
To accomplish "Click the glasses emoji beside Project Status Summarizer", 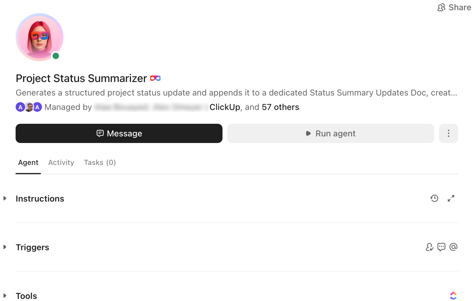I will 155,78.
